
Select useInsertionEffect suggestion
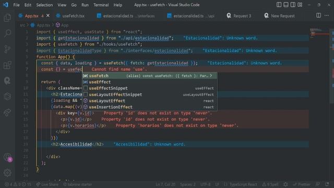150,107
